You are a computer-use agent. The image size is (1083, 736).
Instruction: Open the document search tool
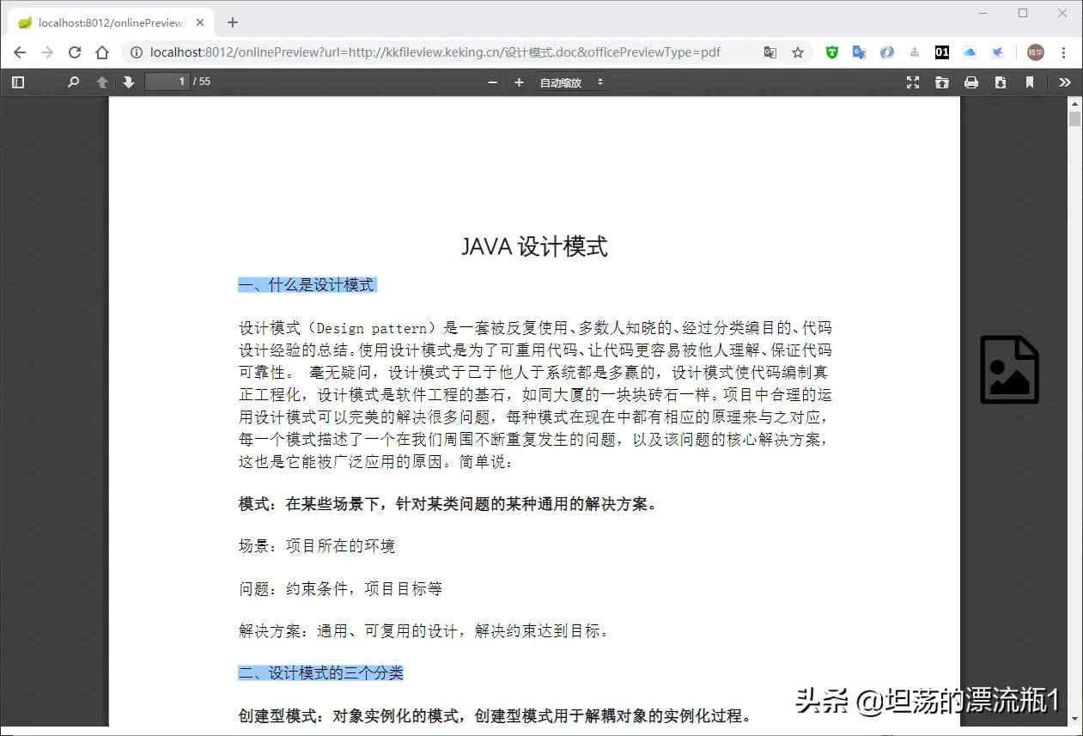pyautogui.click(x=73, y=82)
